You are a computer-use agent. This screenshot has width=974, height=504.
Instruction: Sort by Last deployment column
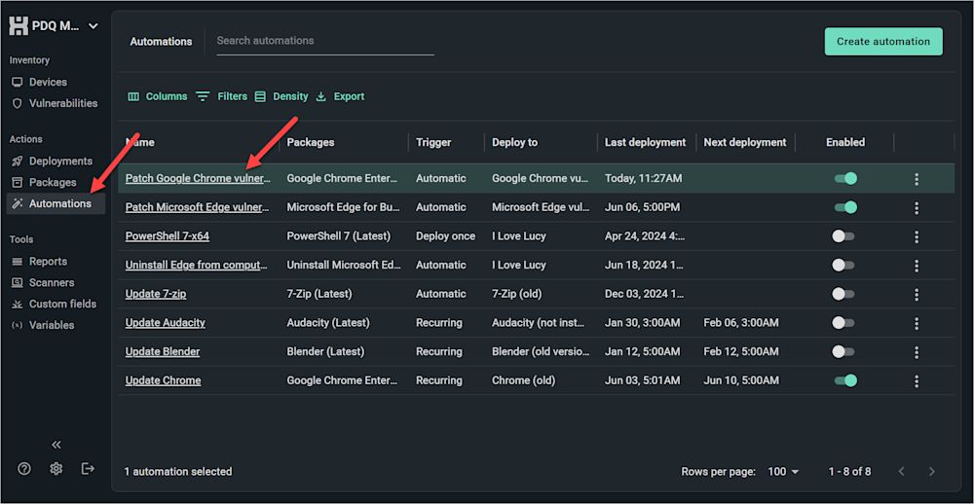point(646,142)
